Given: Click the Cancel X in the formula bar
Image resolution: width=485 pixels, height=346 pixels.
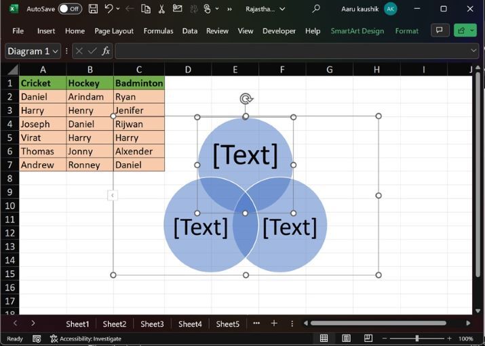Looking at the screenshot, I should click(79, 51).
